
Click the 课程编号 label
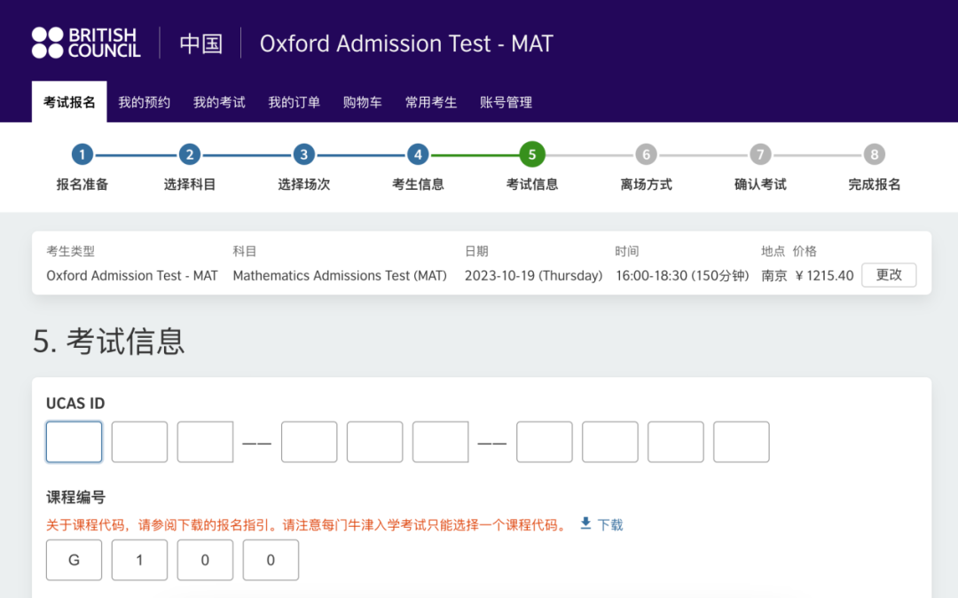(x=75, y=497)
